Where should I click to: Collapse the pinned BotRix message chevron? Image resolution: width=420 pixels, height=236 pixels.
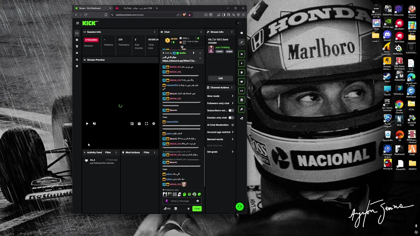[200, 58]
